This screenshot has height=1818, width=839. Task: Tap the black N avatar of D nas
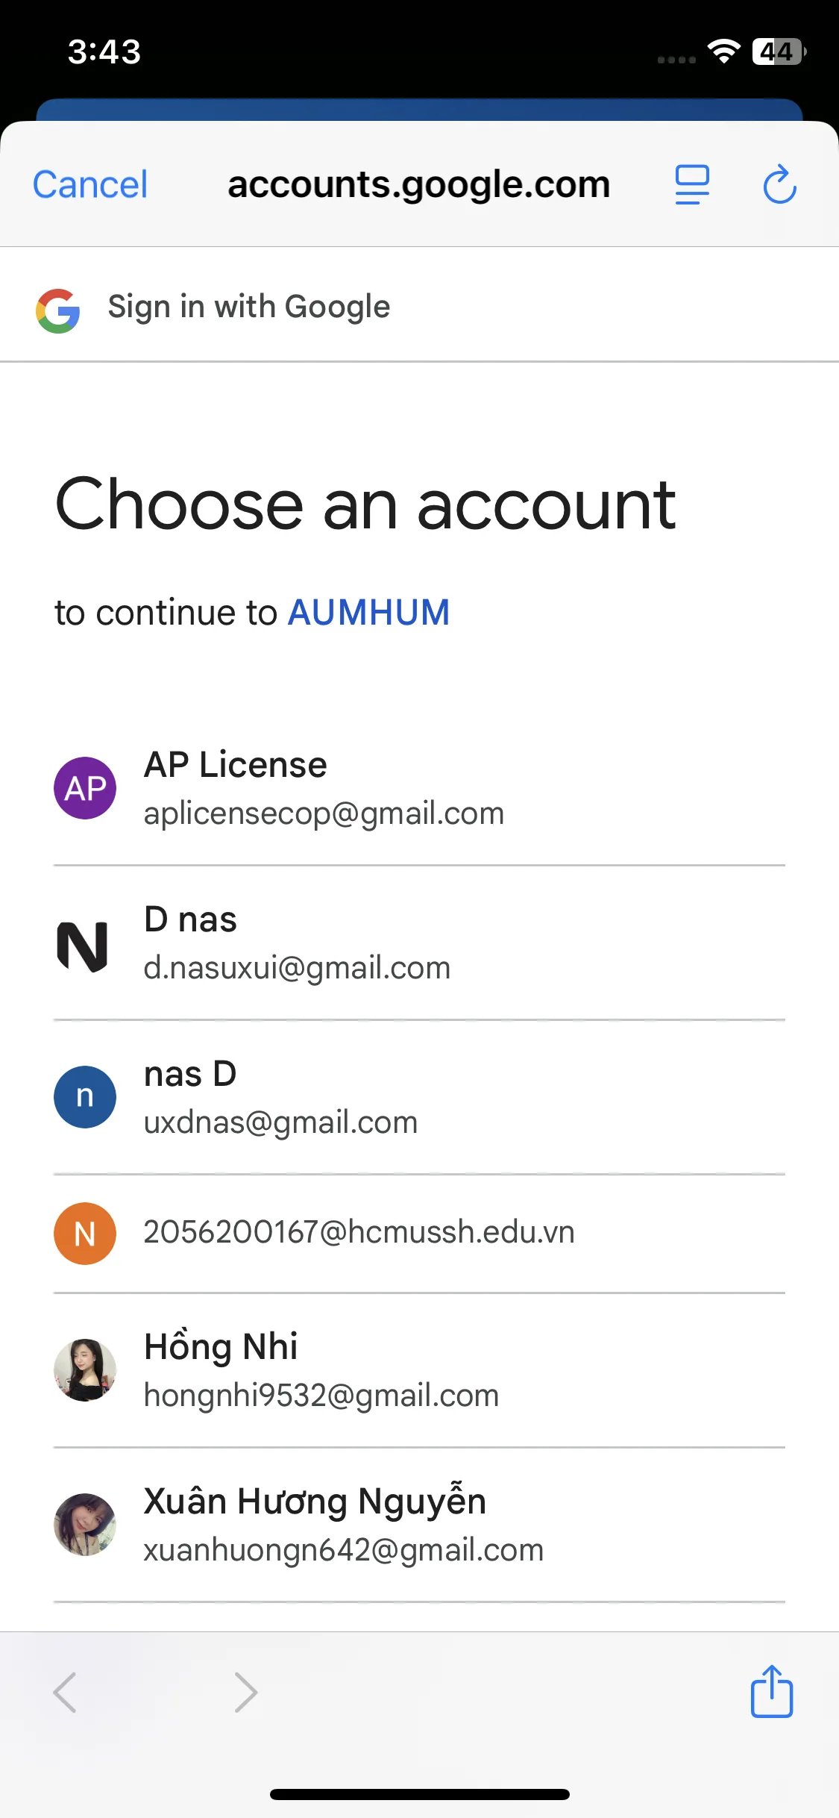click(83, 946)
